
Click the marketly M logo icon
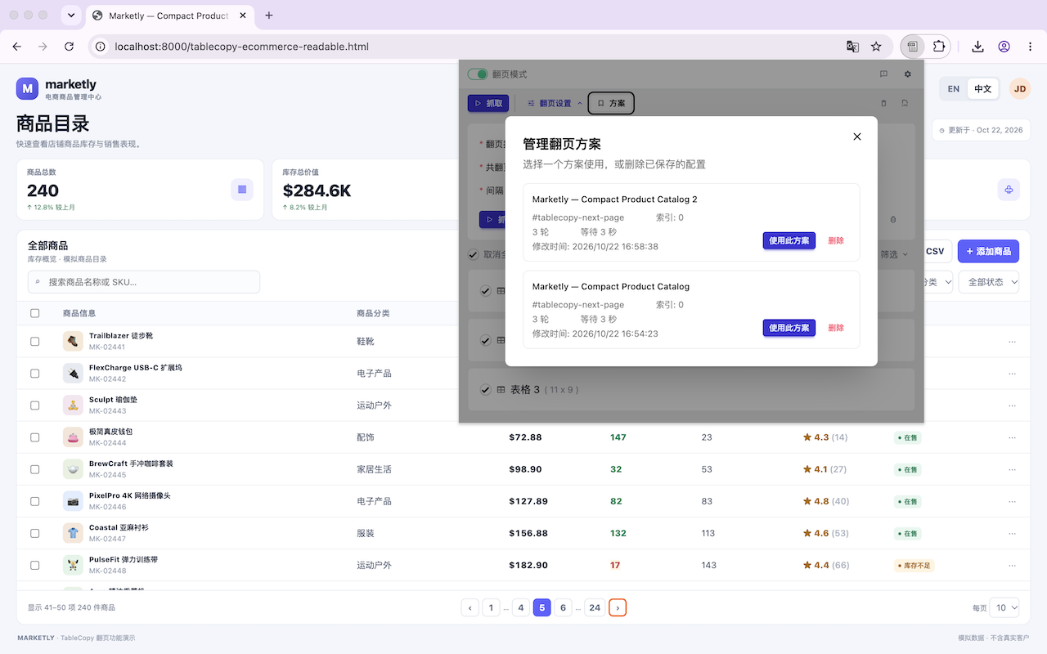point(28,89)
